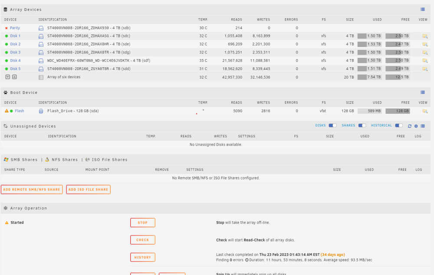Open Parity disk device link
The image size is (434, 275).
pyautogui.click(x=15, y=28)
